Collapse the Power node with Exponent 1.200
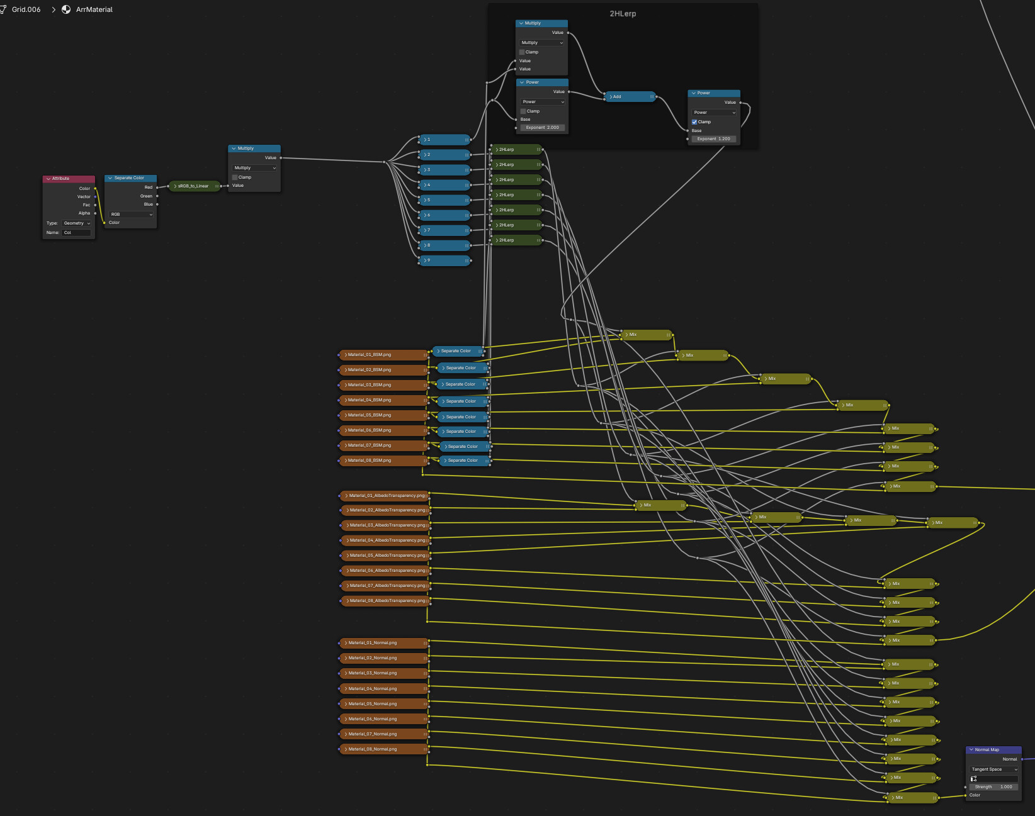The image size is (1035, 816). (x=694, y=93)
